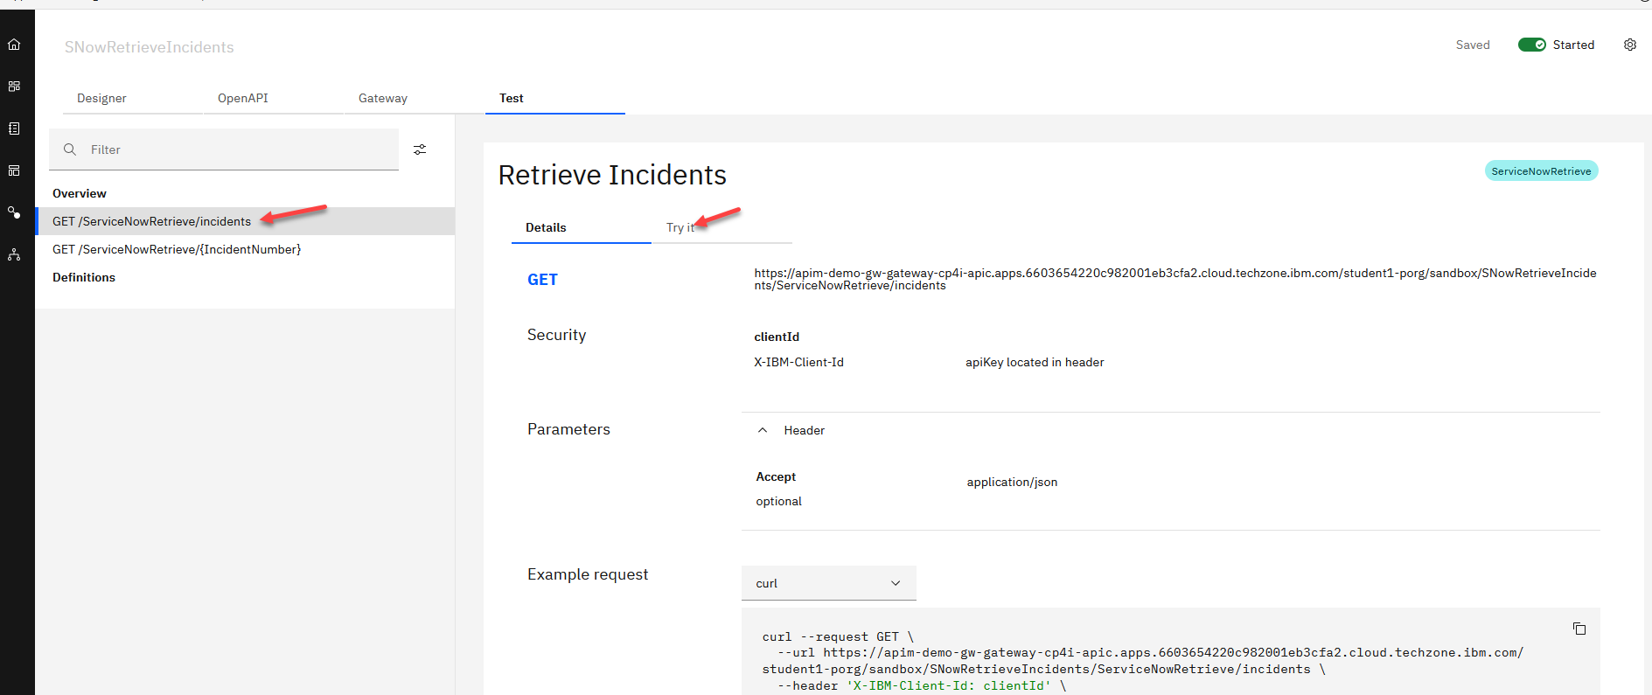Select GET /ServiceNowRetrieve/{IncidentNumber} operation
The image size is (1652, 695).
coord(177,249)
